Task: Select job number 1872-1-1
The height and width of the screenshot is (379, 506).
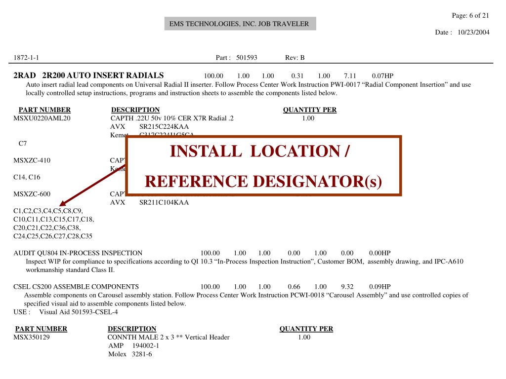Action: pyautogui.click(x=26, y=58)
